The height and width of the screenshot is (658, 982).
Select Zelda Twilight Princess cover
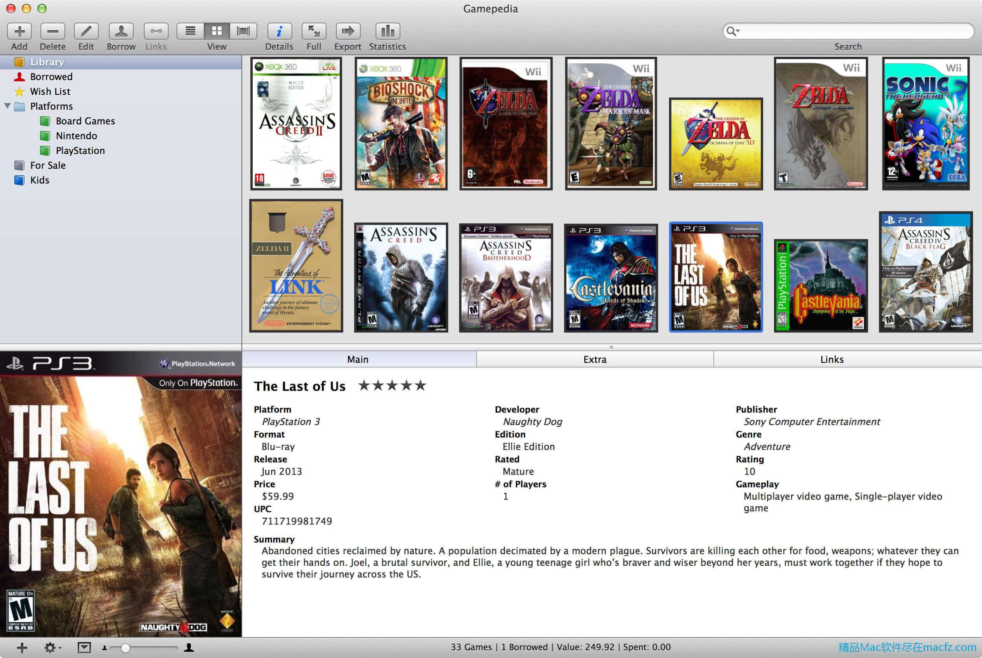pyautogui.click(x=821, y=124)
